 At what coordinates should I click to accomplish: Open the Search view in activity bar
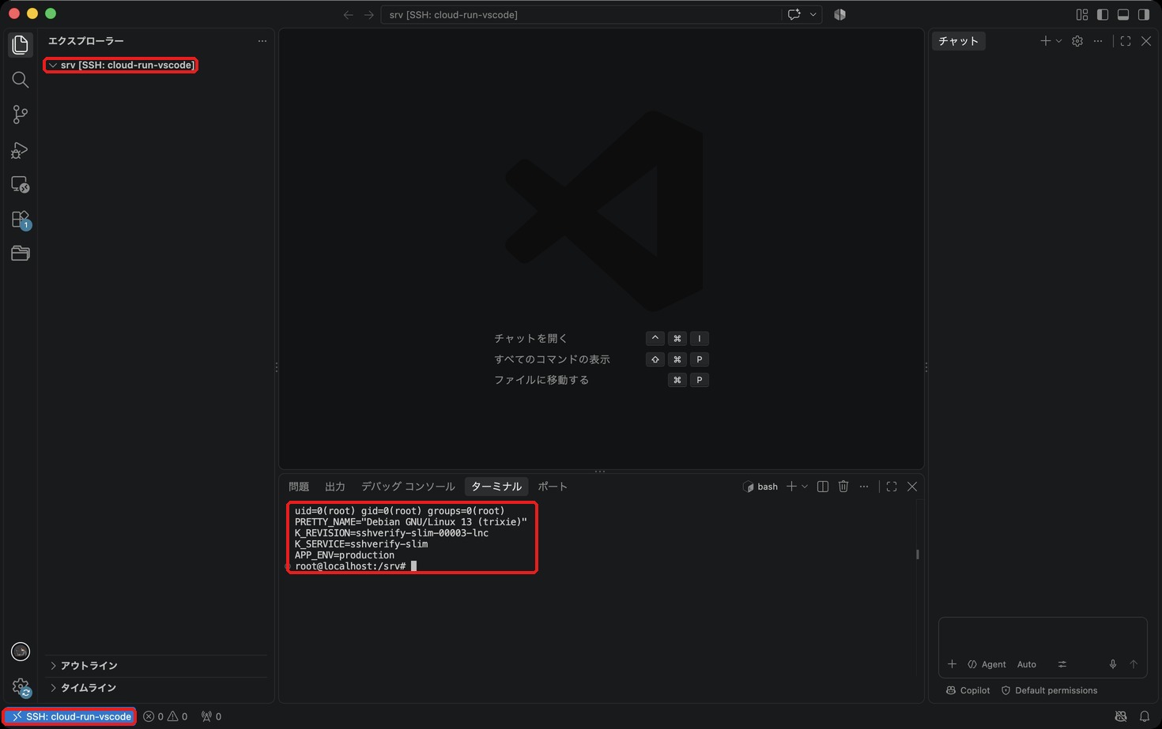click(x=21, y=80)
